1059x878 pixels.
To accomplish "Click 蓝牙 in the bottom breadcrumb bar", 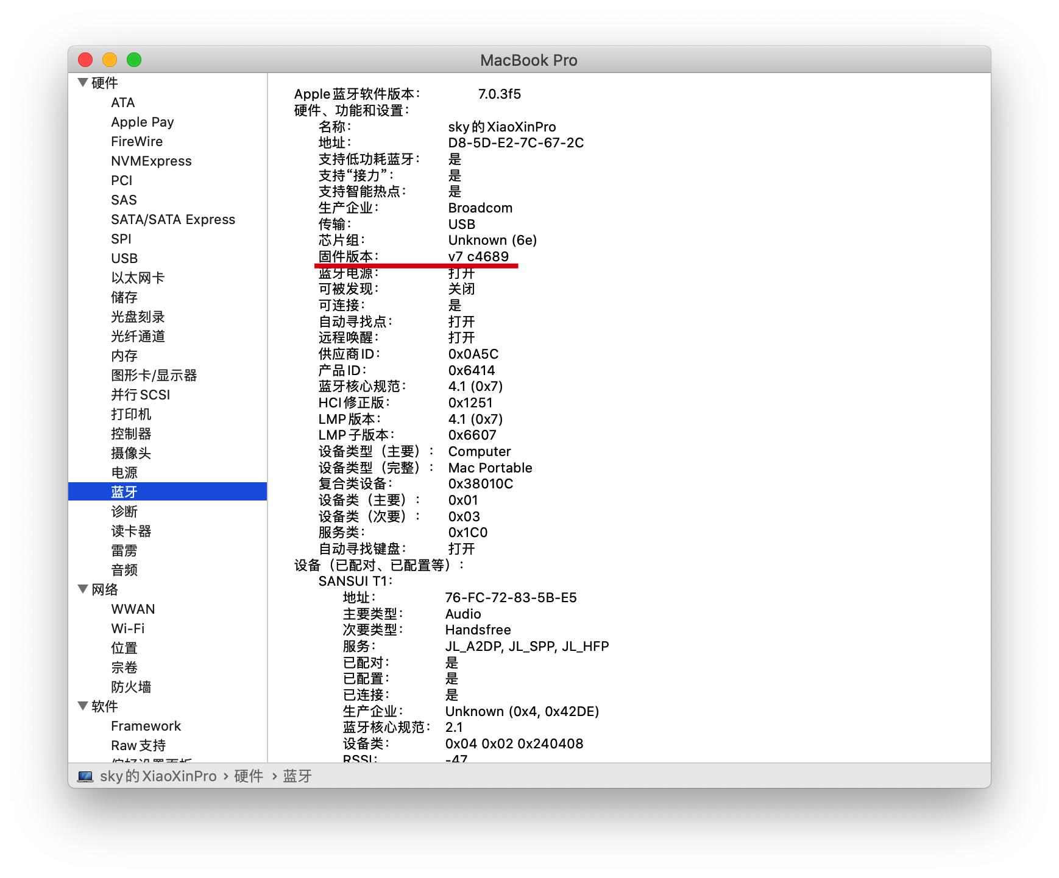I will (296, 776).
